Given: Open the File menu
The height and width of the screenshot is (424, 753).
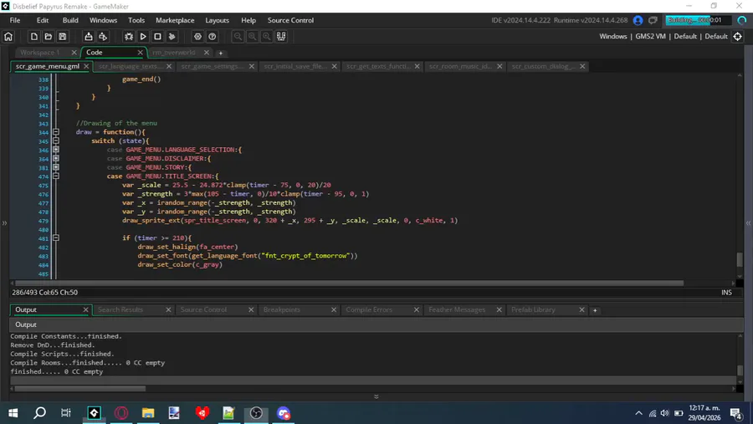Looking at the screenshot, I should pyautogui.click(x=15, y=20).
